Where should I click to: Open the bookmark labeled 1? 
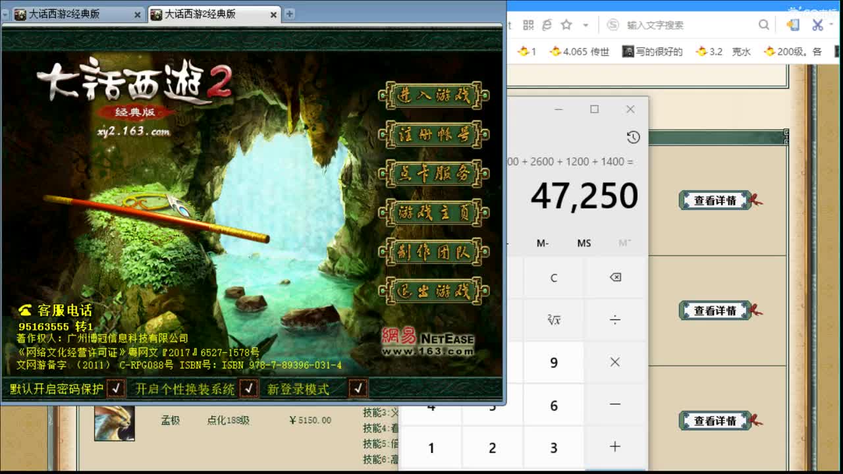pos(528,51)
